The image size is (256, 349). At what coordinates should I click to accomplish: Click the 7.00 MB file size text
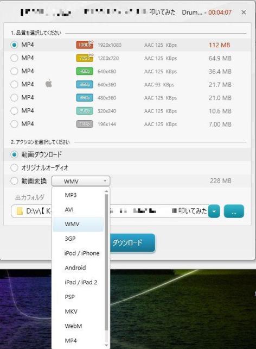[220, 124]
